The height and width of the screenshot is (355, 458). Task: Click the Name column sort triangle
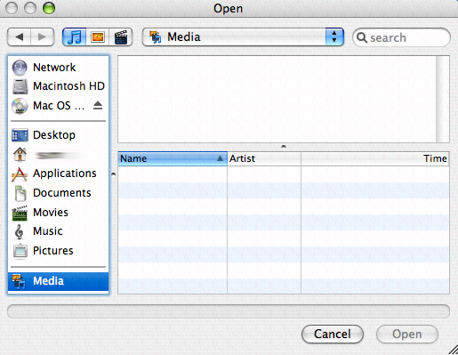(220, 158)
